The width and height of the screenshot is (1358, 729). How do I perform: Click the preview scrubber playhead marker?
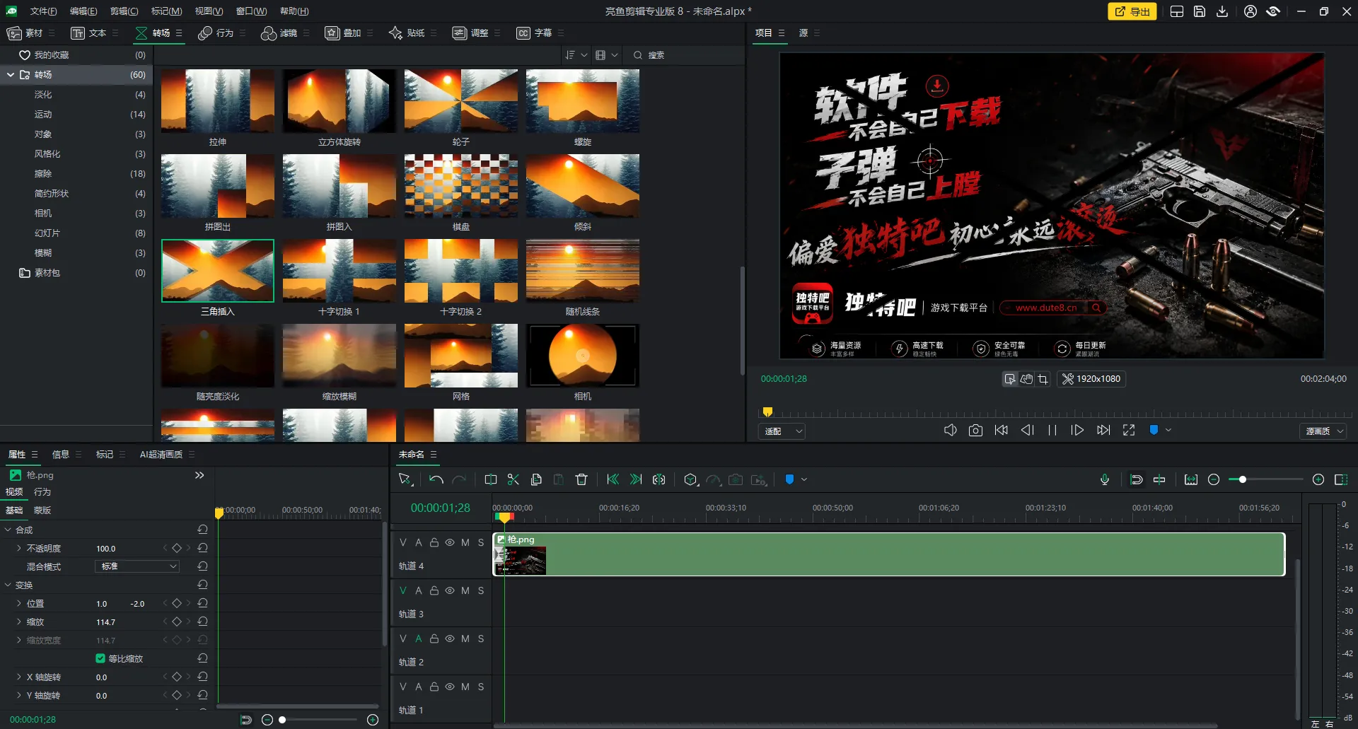point(767,412)
